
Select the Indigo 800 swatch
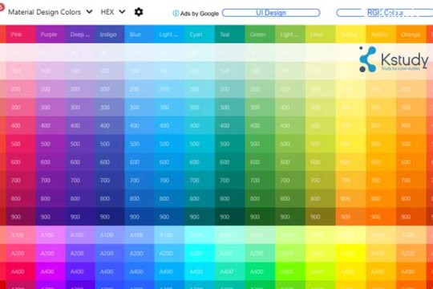(x=110, y=198)
